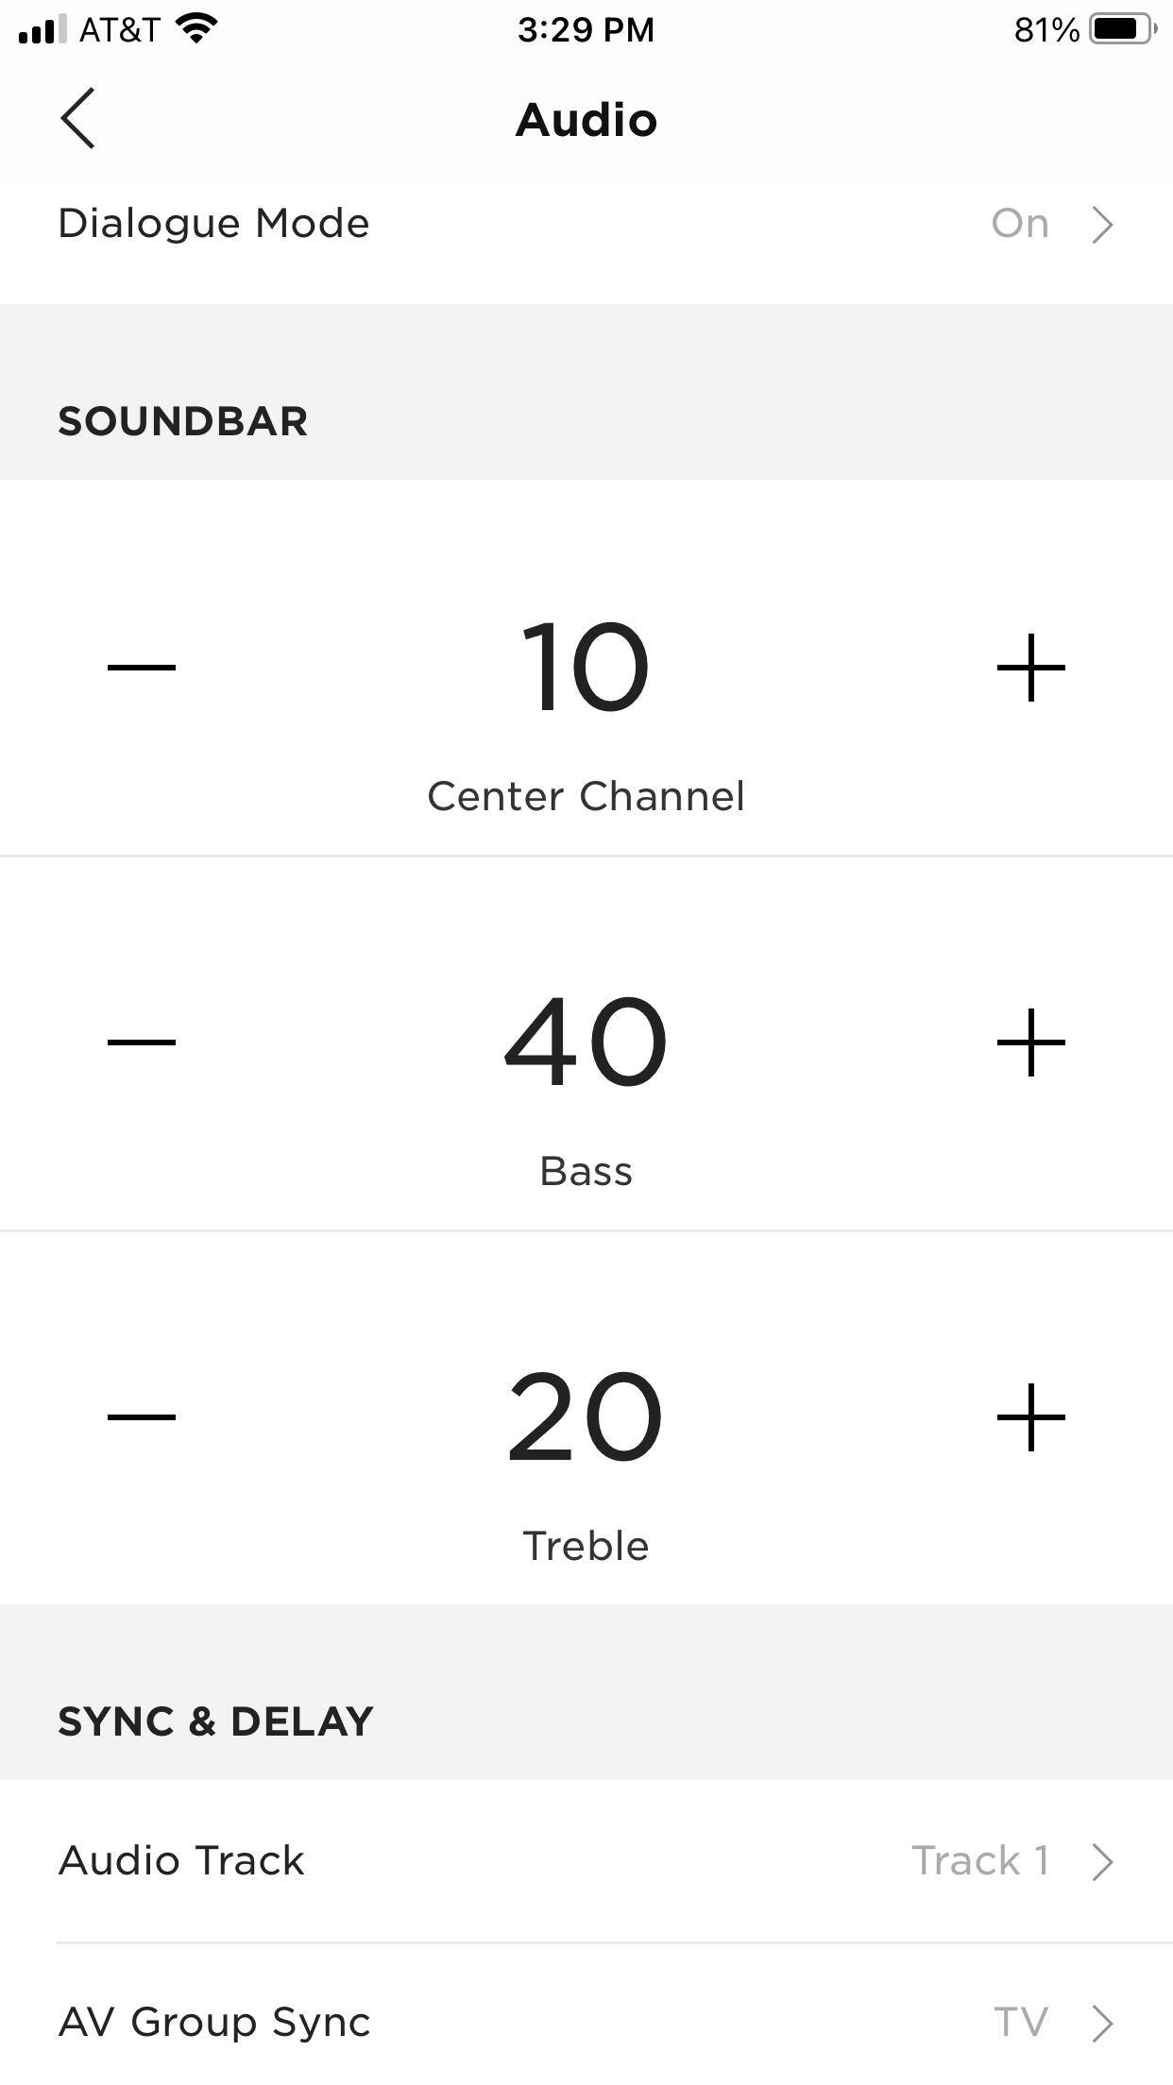The width and height of the screenshot is (1173, 2085).
Task: Open Dialogue Mode setting row
Action: point(214,224)
